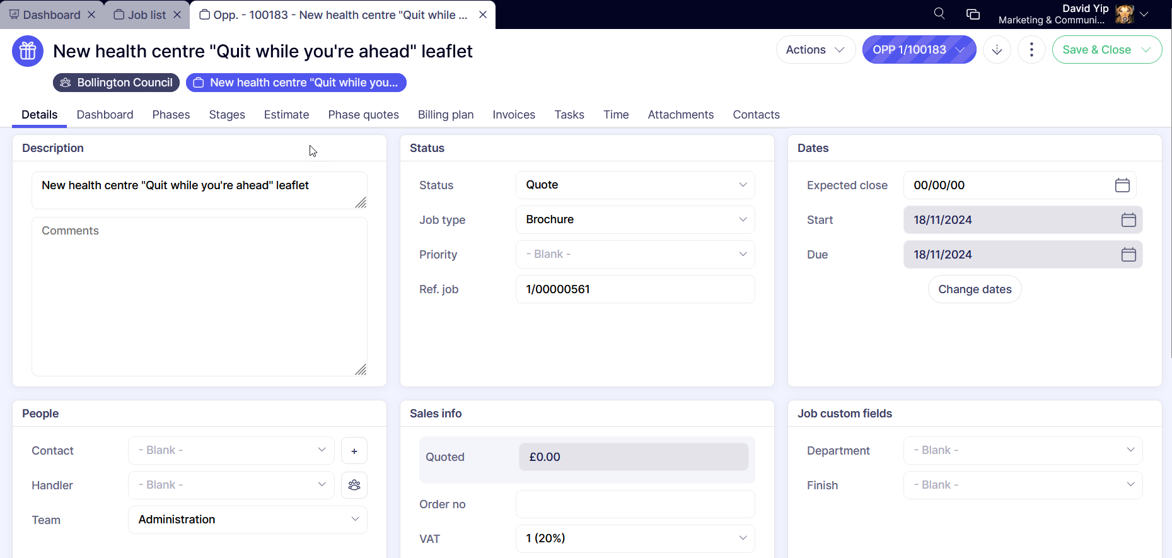The width and height of the screenshot is (1172, 558).
Task: Expand the Priority dropdown
Action: click(635, 255)
